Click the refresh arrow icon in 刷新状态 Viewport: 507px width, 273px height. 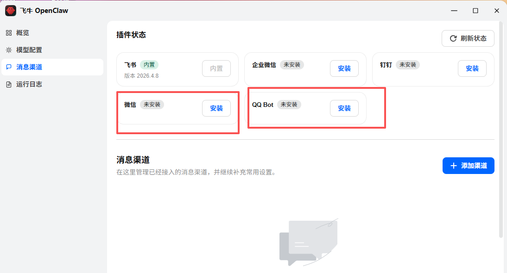[x=453, y=38]
